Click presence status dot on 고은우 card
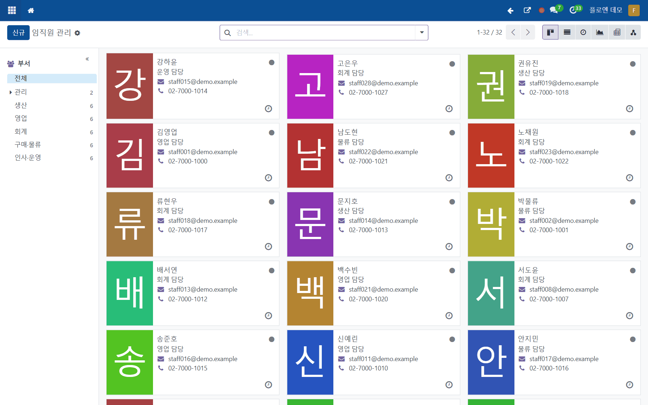 click(x=452, y=64)
